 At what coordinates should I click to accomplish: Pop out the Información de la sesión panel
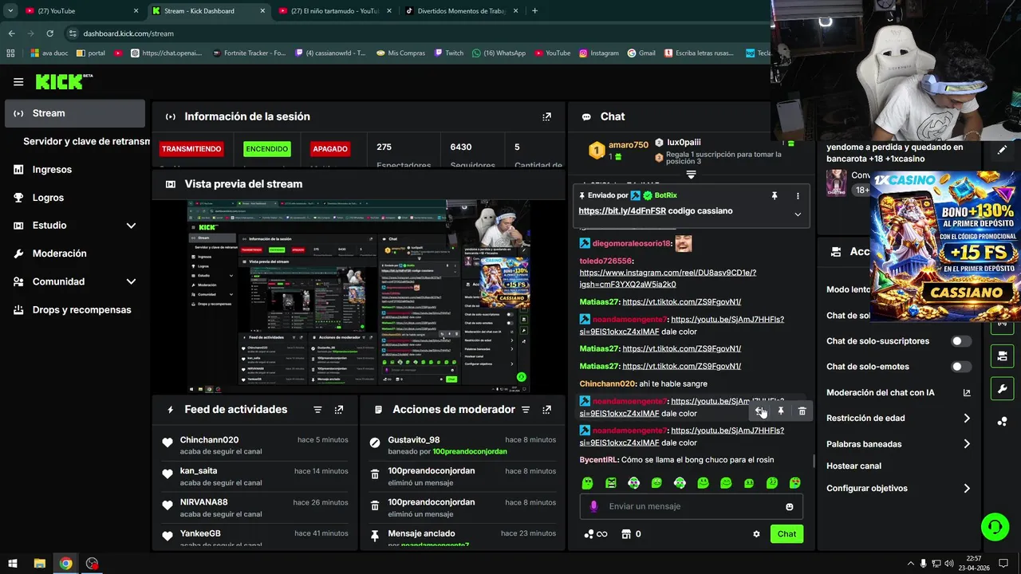(546, 116)
